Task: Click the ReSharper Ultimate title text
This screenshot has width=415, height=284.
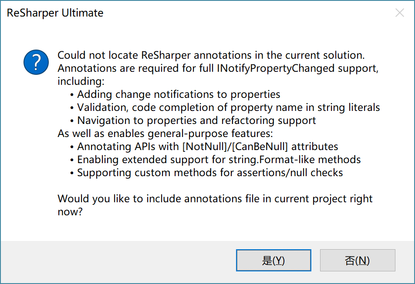Action: pos(55,13)
